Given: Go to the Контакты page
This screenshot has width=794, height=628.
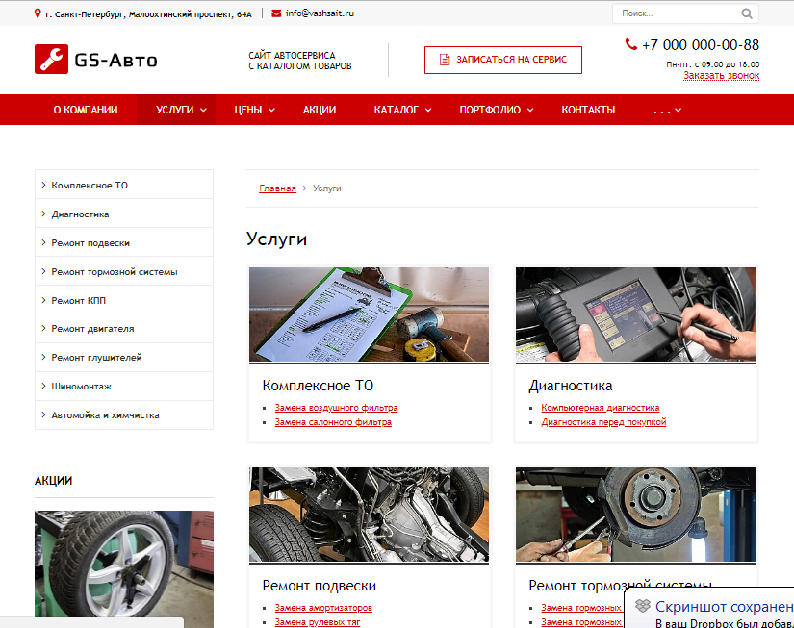Looking at the screenshot, I should 588,111.
